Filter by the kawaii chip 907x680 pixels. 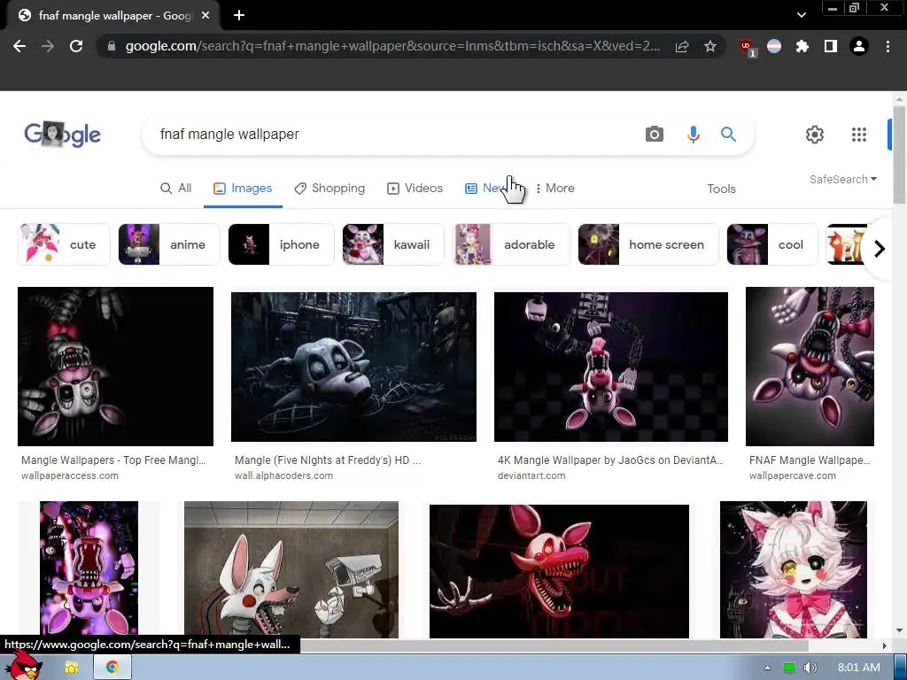coord(393,244)
